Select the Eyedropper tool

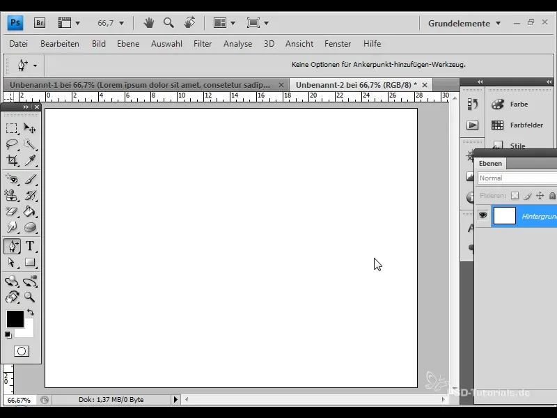pos(30,160)
